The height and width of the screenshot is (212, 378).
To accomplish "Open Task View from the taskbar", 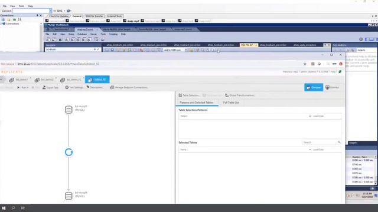I will 22,208.
